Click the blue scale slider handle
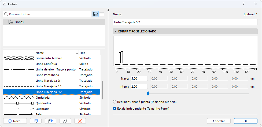Screen dimensions: 262x127 click(148, 94)
